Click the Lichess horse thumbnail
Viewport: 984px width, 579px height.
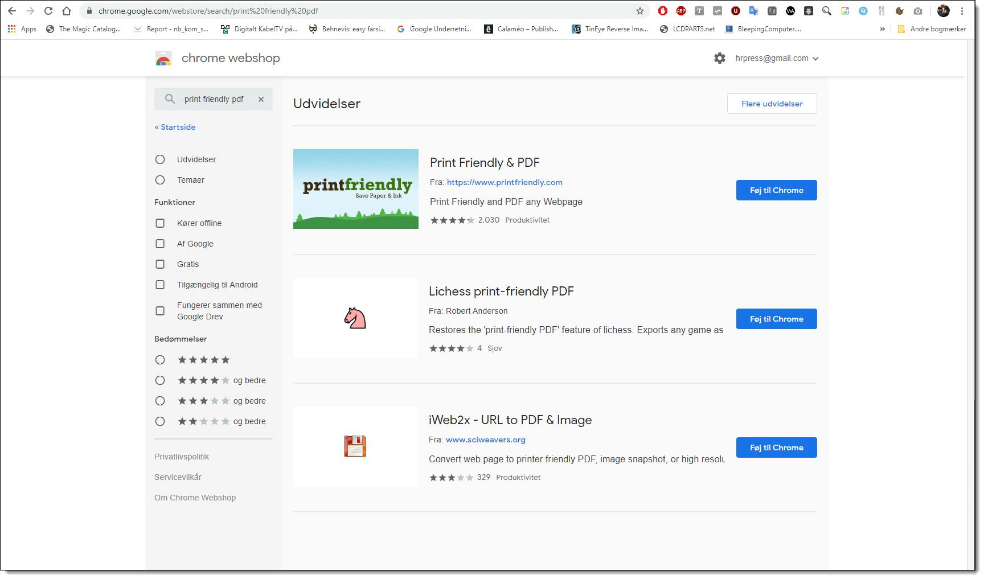[355, 318]
